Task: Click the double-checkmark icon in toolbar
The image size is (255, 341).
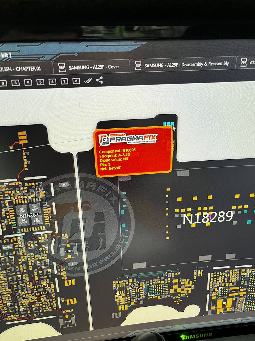Action: 88,80
